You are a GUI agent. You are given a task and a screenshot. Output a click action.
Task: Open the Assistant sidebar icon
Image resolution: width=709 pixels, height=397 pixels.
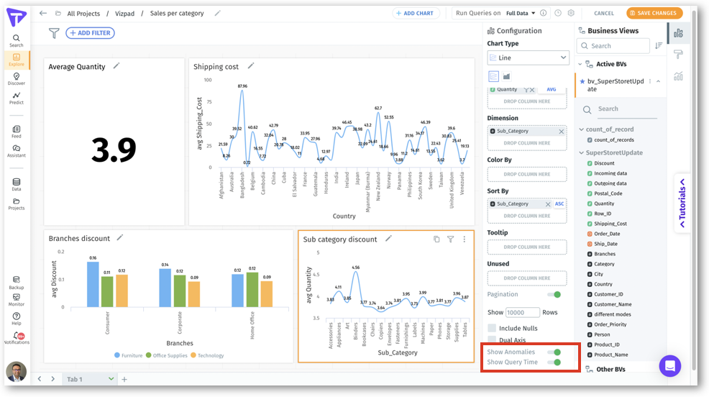pyautogui.click(x=16, y=150)
